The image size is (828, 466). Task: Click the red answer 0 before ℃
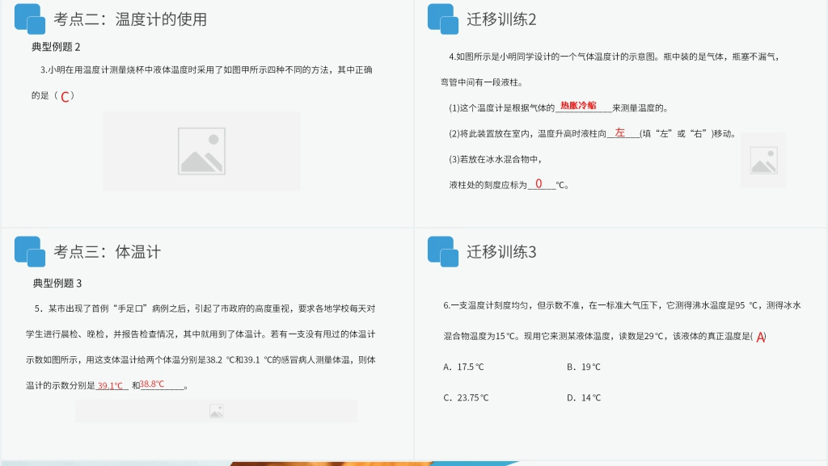pos(539,183)
